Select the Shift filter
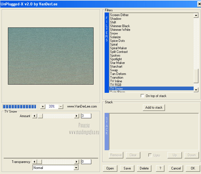Image resolution: width=201 pixels, height=174 pixels. (151, 22)
